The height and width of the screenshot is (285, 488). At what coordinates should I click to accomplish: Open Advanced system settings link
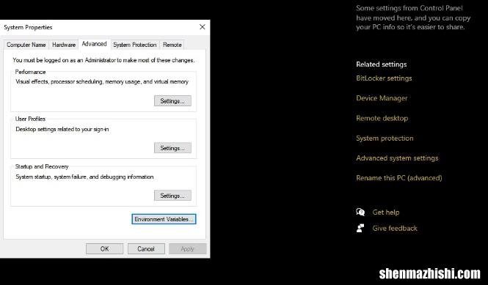click(397, 158)
